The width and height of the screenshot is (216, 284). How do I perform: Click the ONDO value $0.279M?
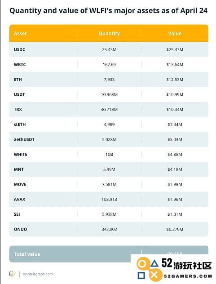(x=175, y=230)
